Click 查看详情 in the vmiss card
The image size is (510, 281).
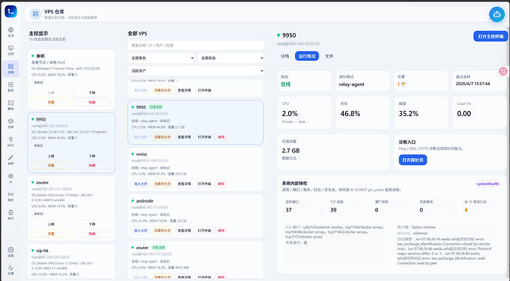tap(184, 183)
